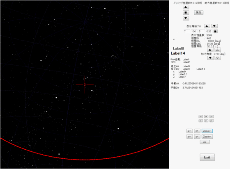Click the sidereal time stop square button
Image resolution: width=230 pixels, height=169 pixels.
point(186,13)
